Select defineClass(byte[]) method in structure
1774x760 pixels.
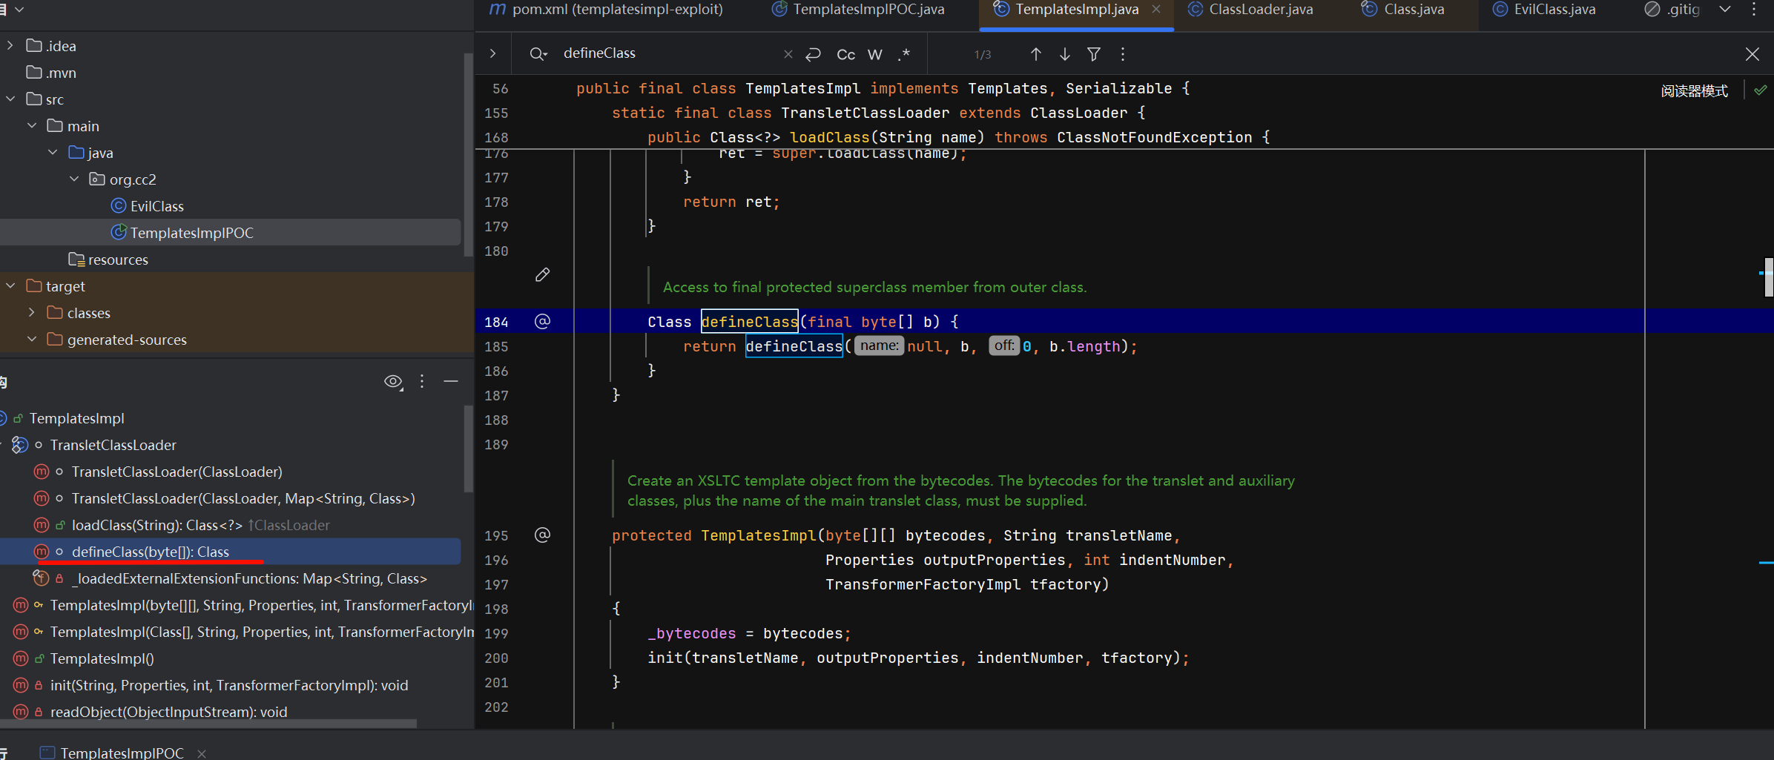pos(150,552)
